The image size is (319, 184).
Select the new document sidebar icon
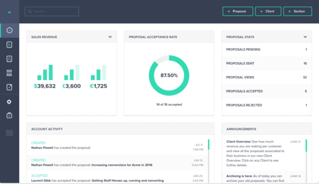pyautogui.click(x=9, y=87)
